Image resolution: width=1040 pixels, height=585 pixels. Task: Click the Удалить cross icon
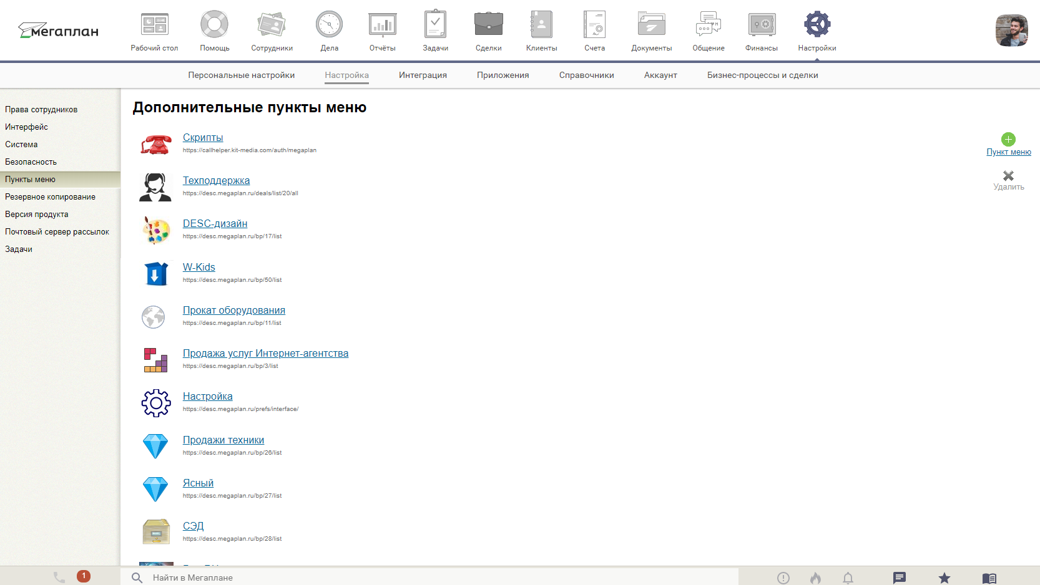[1008, 176]
